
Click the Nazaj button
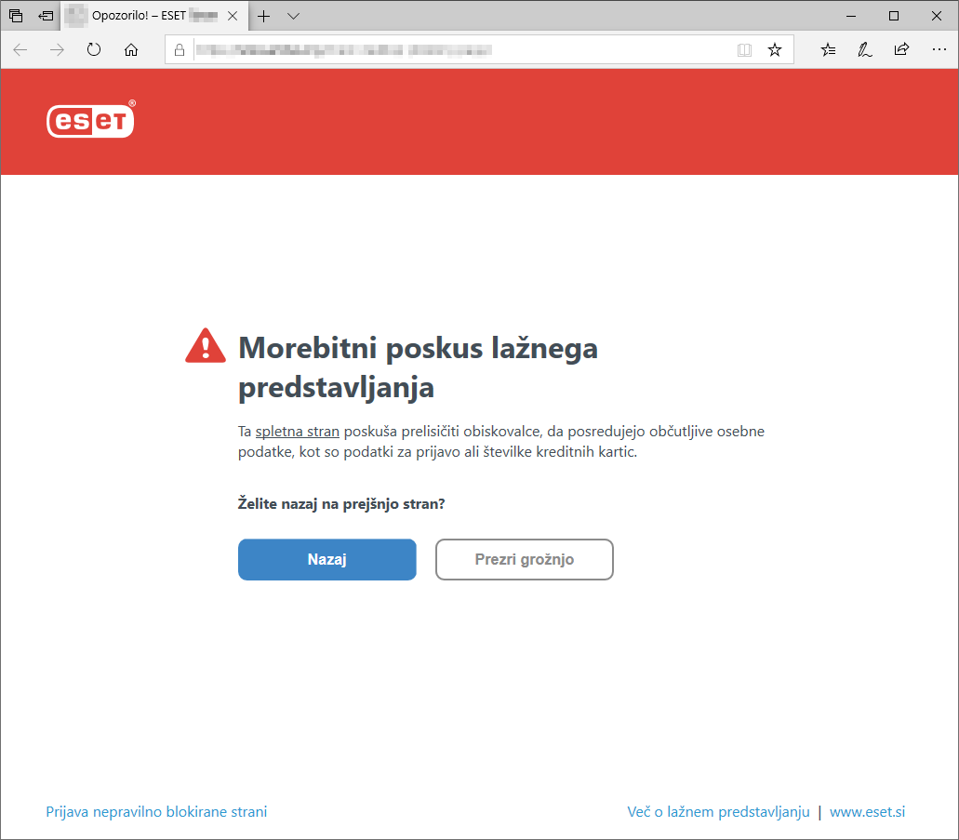pos(326,559)
